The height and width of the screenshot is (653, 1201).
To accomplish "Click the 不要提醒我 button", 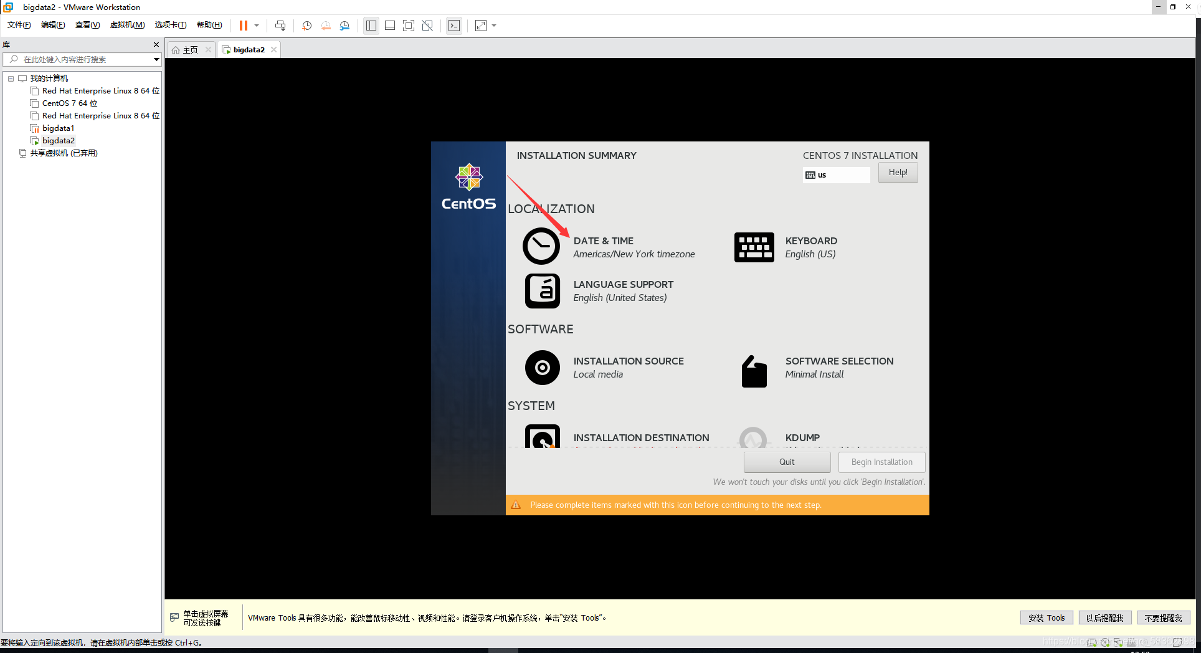I will tap(1163, 618).
